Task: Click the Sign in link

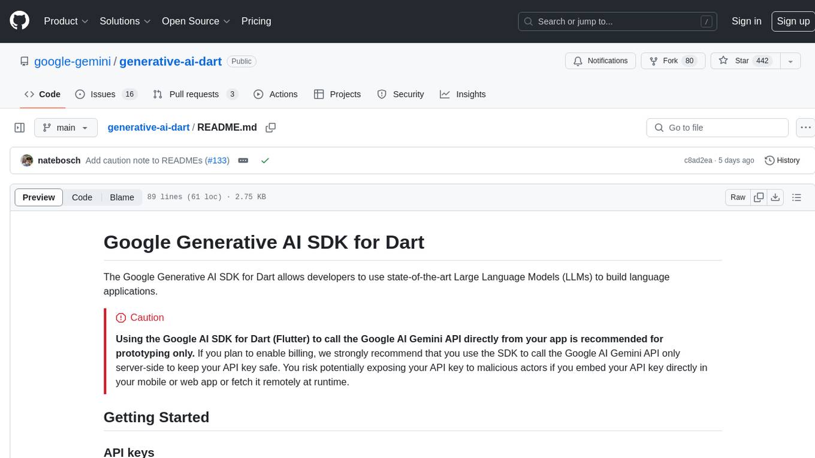Action: (746, 21)
